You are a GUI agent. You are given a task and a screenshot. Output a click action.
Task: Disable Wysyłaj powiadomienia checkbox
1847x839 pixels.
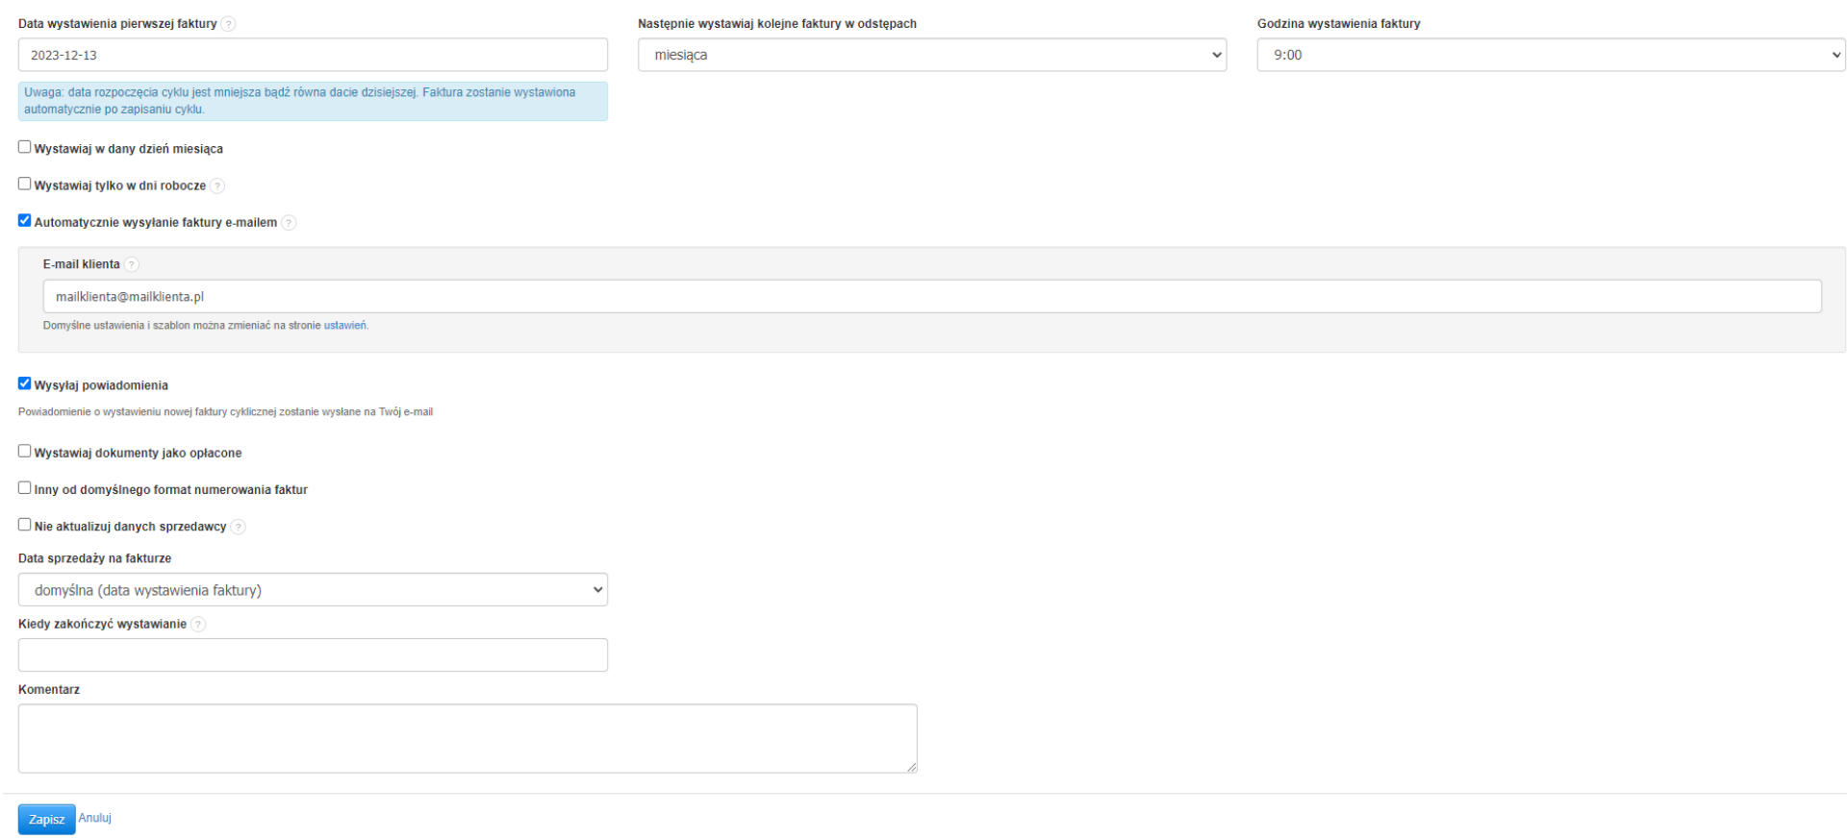coord(25,383)
